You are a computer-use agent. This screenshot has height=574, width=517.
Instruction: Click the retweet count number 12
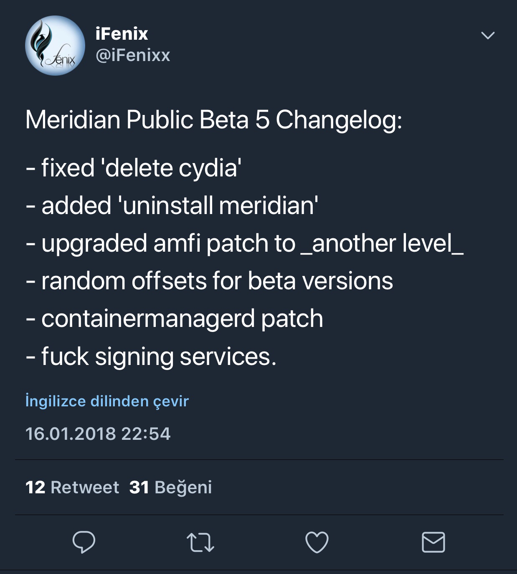(x=35, y=487)
